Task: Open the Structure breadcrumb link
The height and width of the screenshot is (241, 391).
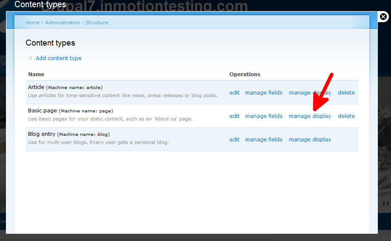Action: (x=97, y=23)
